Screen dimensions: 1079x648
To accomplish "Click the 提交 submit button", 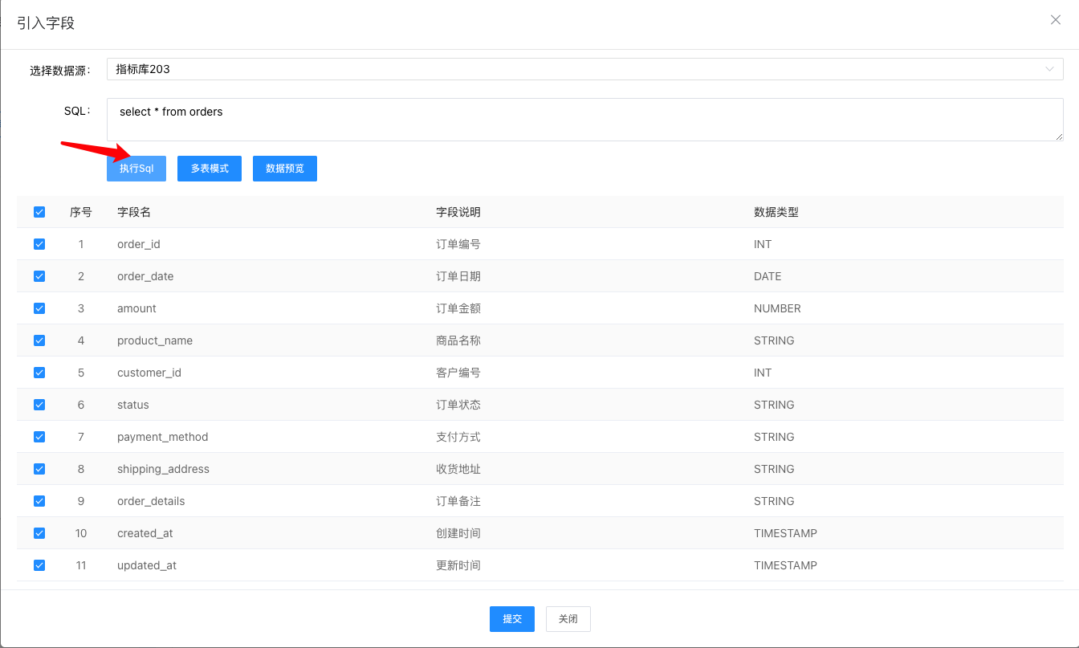I will pos(512,619).
